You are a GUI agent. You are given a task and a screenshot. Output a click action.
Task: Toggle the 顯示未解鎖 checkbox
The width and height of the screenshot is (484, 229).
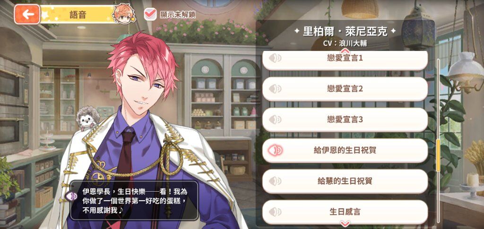[x=150, y=14]
